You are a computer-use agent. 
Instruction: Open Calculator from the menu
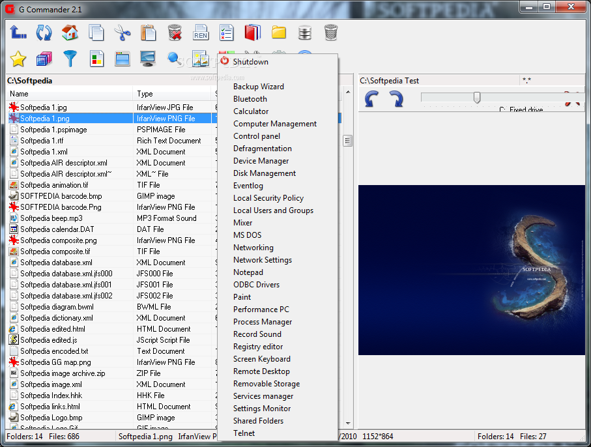click(251, 111)
